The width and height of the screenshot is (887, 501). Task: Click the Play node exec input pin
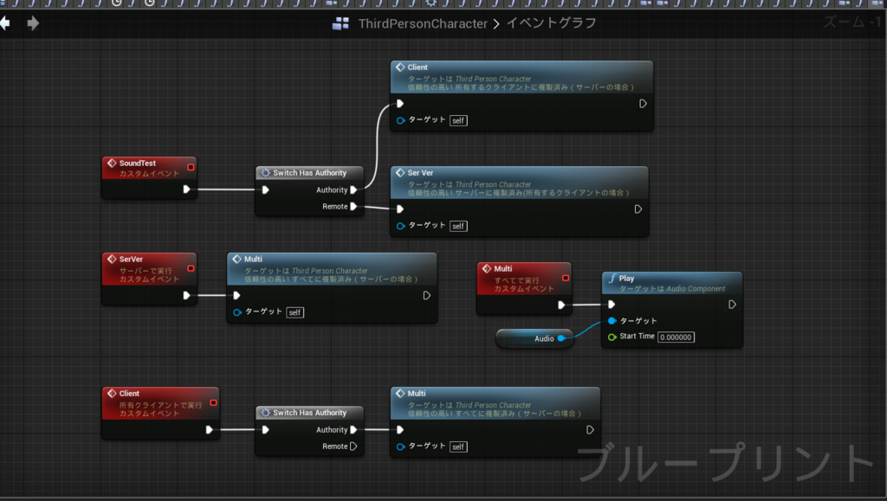pos(612,305)
